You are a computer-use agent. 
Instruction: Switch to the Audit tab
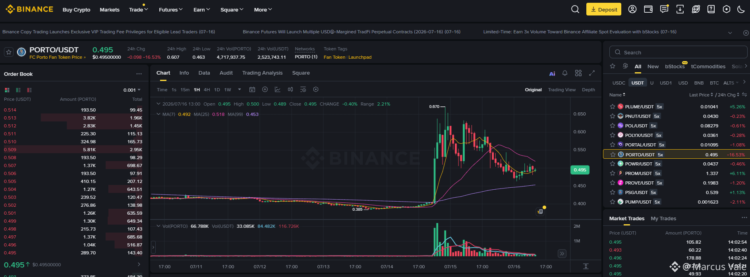(x=226, y=73)
